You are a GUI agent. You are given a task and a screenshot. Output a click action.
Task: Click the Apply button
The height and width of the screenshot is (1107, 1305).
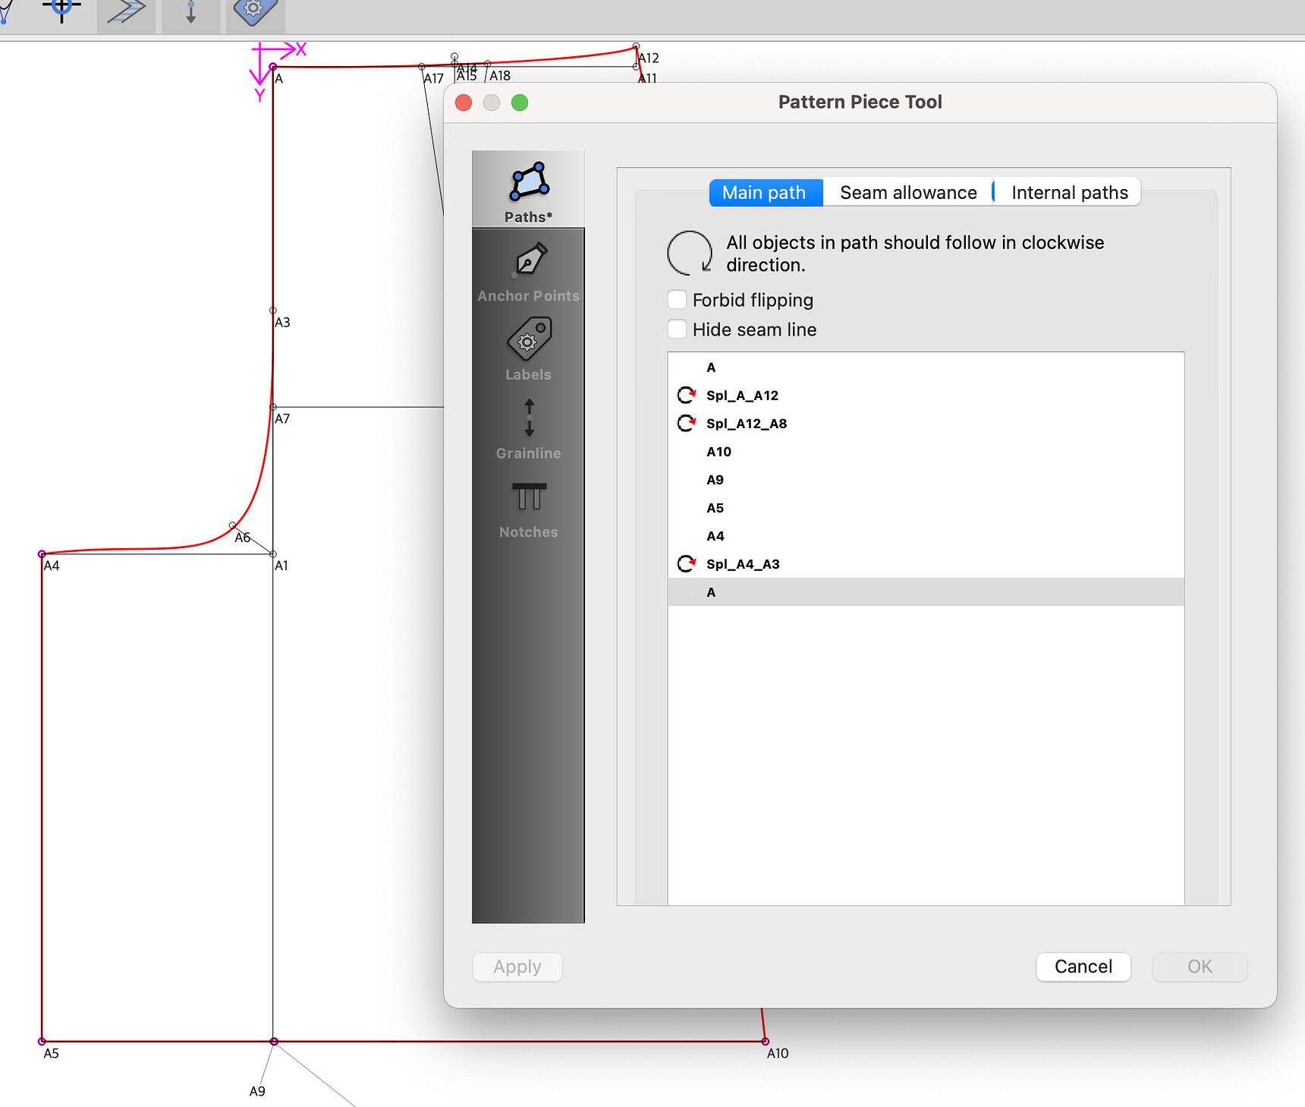pos(517,967)
